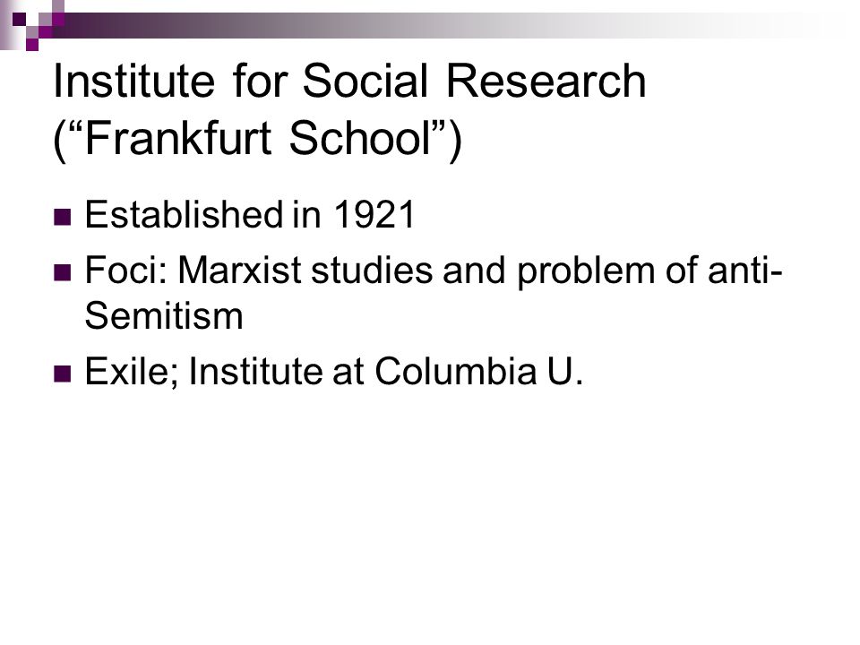Click the word "Institute" in third bullet
This screenshot has width=860, height=645.
(255, 371)
